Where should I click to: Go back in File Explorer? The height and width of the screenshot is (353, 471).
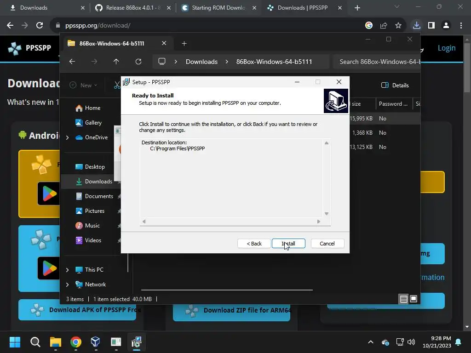(x=72, y=62)
